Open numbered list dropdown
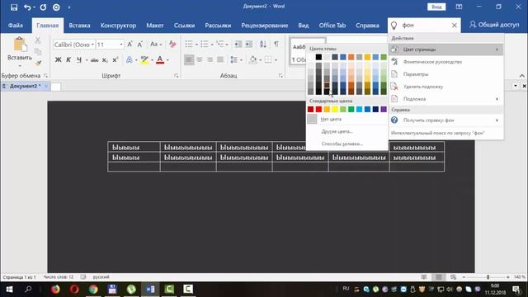The image size is (528, 297). (x=212, y=45)
